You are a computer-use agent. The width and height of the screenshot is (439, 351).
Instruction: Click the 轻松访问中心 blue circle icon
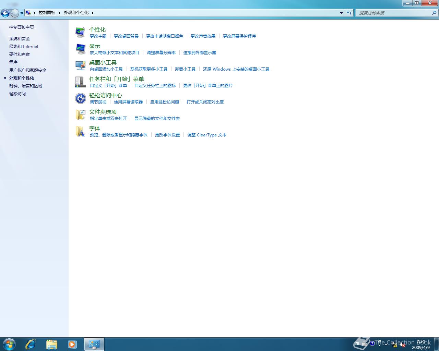tap(80, 98)
